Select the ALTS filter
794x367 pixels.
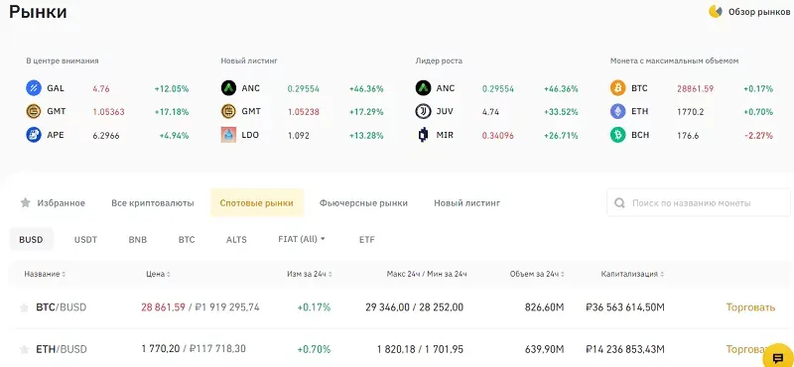(236, 239)
